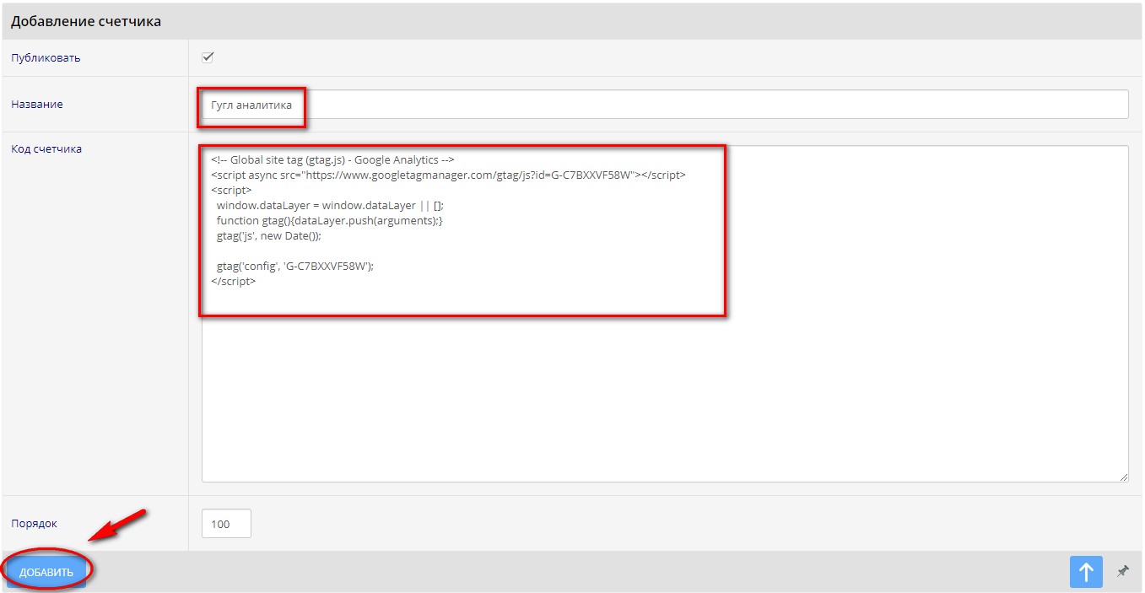Toggle the Публиковать checkbox
Image resolution: width=1145 pixels, height=593 pixels.
(x=208, y=57)
